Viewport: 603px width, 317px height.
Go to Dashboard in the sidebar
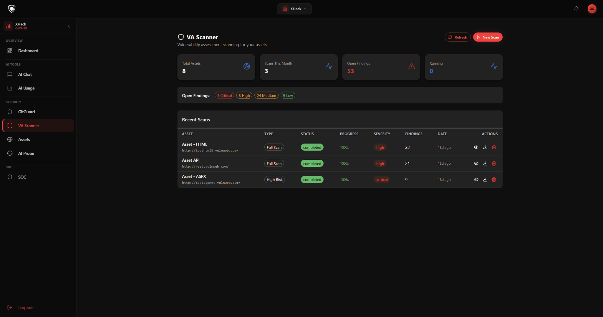(38, 51)
